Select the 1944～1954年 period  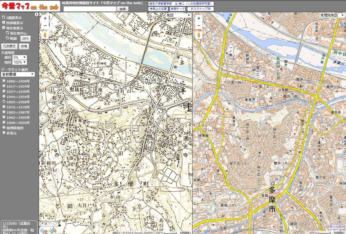coord(4,97)
